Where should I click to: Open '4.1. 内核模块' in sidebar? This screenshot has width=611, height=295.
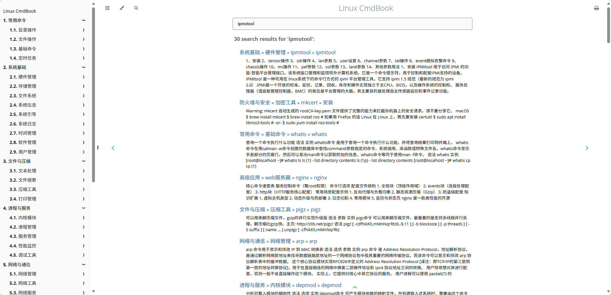tap(23, 218)
